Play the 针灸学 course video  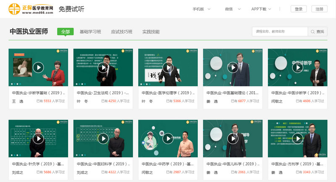tap(38, 138)
